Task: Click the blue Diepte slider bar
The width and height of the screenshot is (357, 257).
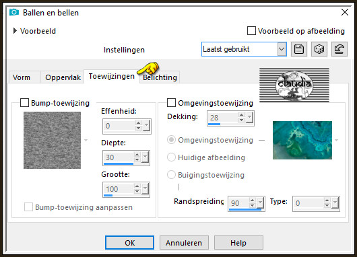Action: (x=119, y=163)
